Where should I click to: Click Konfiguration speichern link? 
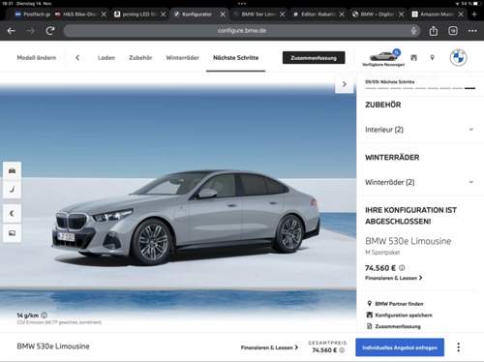(x=400, y=315)
